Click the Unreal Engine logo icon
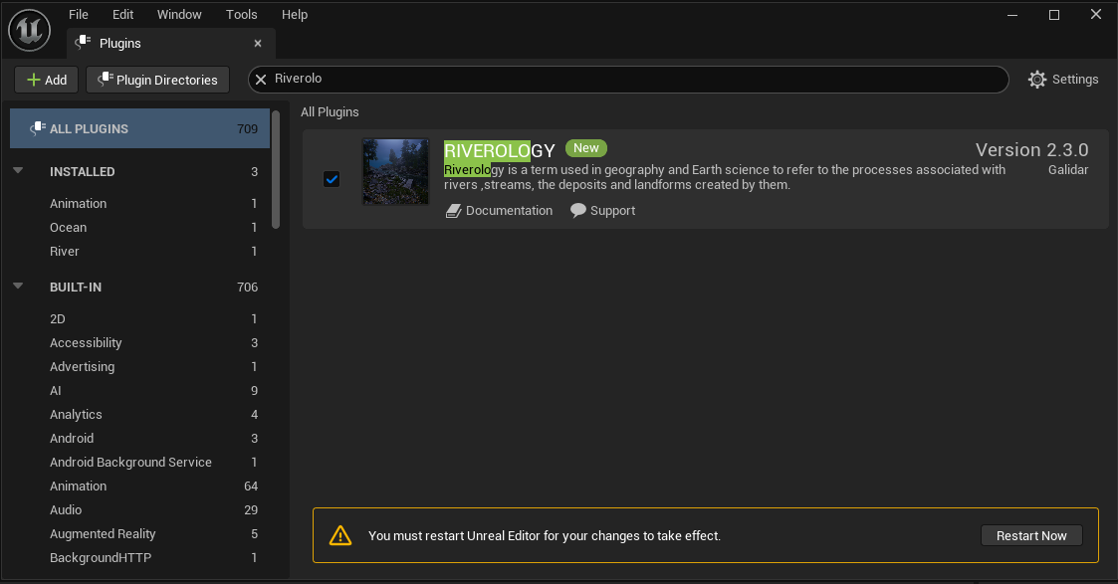This screenshot has height=584, width=1118. click(x=29, y=30)
